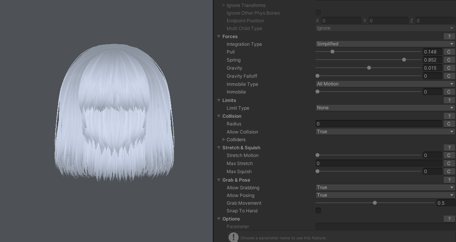Adjust the Pull slider handle
Viewport: 456px width, 242px height.
(x=332, y=52)
